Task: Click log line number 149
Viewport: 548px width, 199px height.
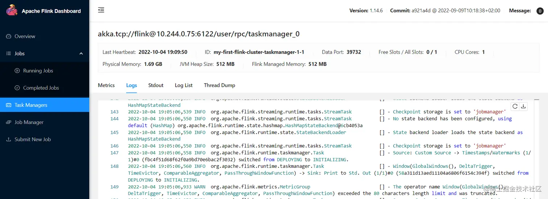Action: (115, 187)
